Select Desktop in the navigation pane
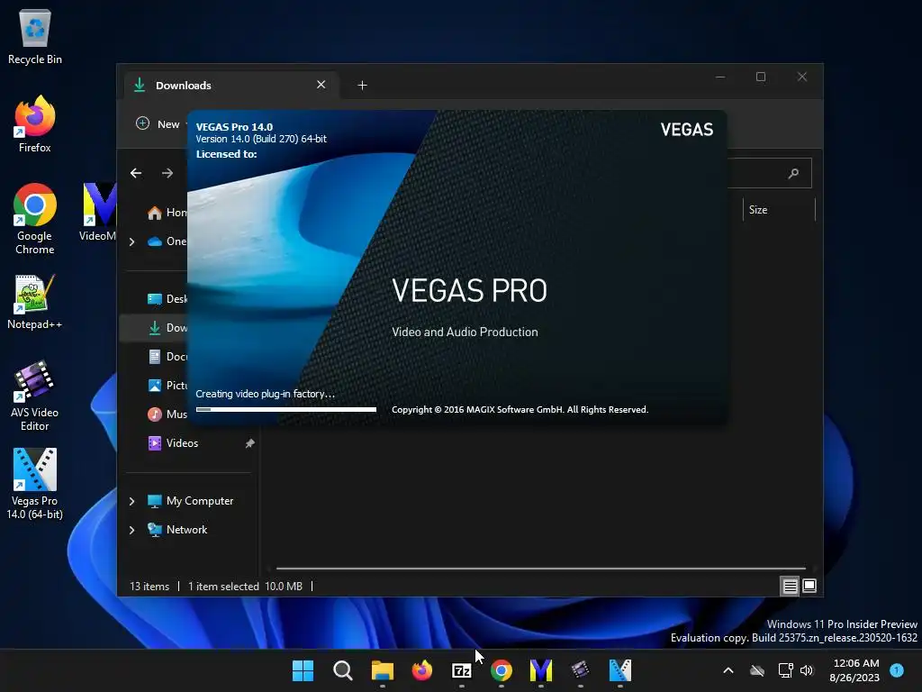 pyautogui.click(x=167, y=299)
